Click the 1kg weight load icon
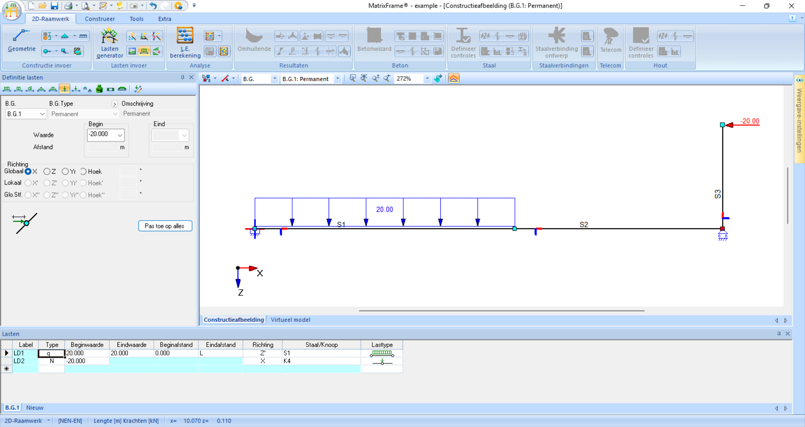Viewport: 805px width, 427px height. (99, 89)
